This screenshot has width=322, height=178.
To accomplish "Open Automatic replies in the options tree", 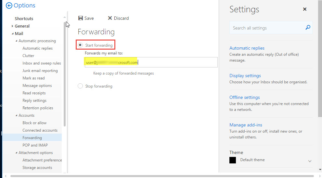I will (37, 48).
